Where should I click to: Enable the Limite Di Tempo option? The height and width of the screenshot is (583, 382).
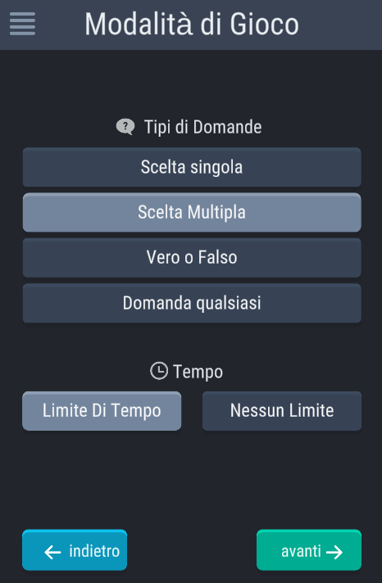102,411
